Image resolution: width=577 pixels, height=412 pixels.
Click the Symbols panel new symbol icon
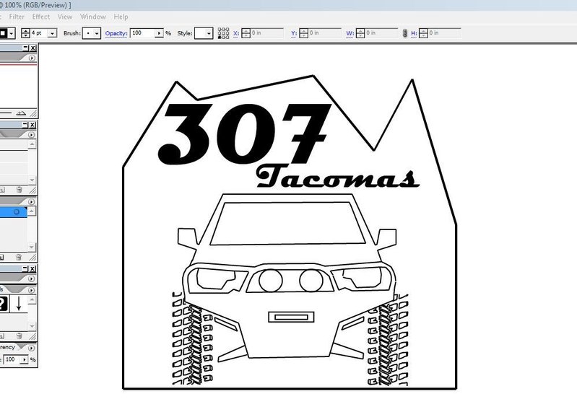click(x=2, y=336)
